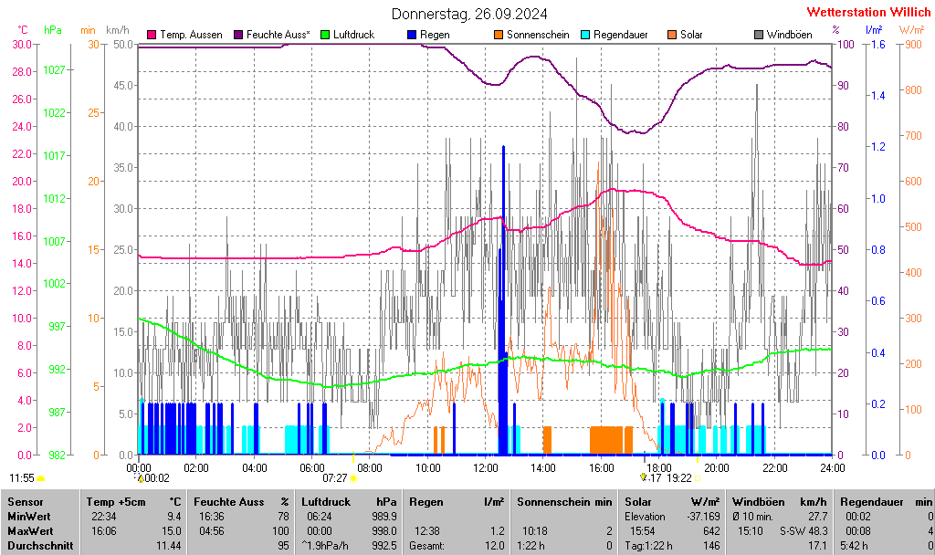This screenshot has height=555, width=935.
Task: Select the 'Temp. Aussen' legend label
Action: pyautogui.click(x=191, y=35)
